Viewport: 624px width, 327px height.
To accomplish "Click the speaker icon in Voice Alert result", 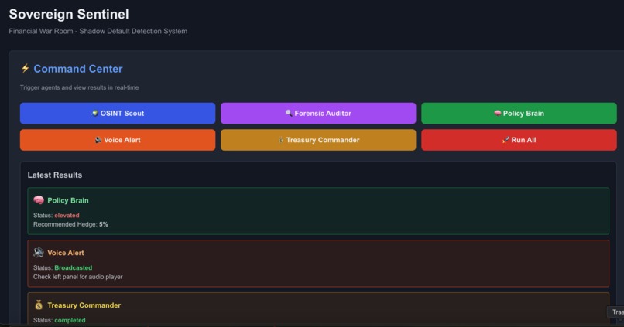I will [39, 252].
